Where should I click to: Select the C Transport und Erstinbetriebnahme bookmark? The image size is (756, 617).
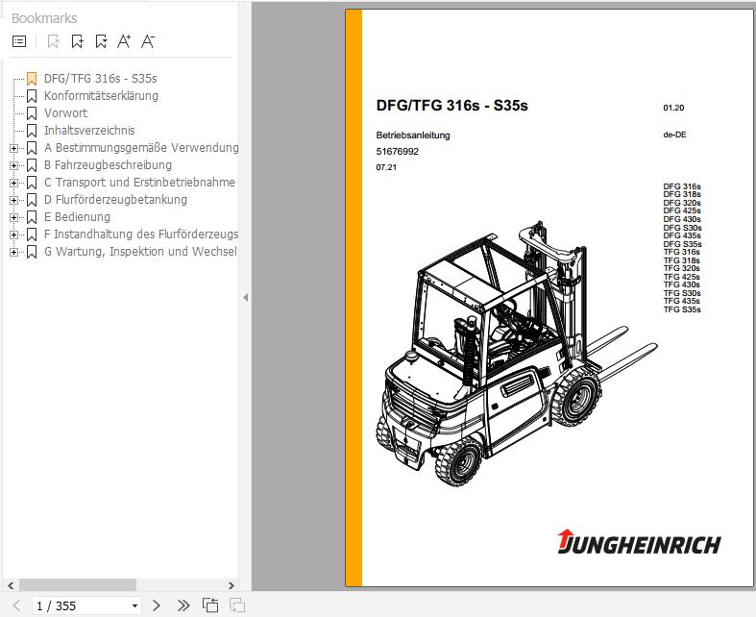pyautogui.click(x=140, y=183)
